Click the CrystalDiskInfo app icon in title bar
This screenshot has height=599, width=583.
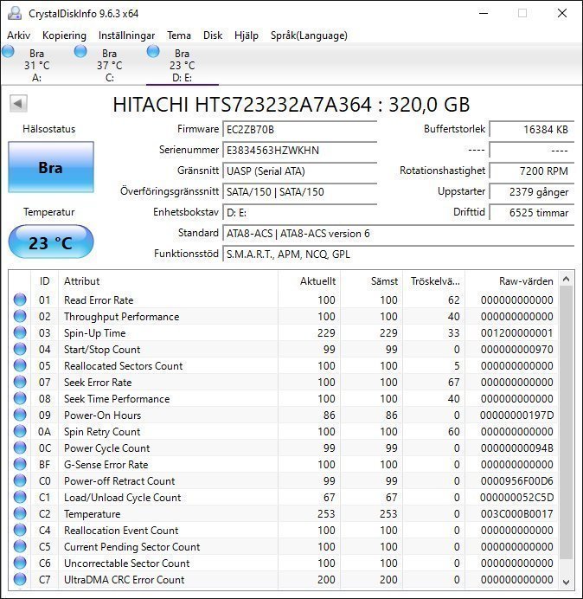(15, 13)
